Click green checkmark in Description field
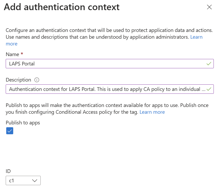220x188 pixels. coord(209,89)
